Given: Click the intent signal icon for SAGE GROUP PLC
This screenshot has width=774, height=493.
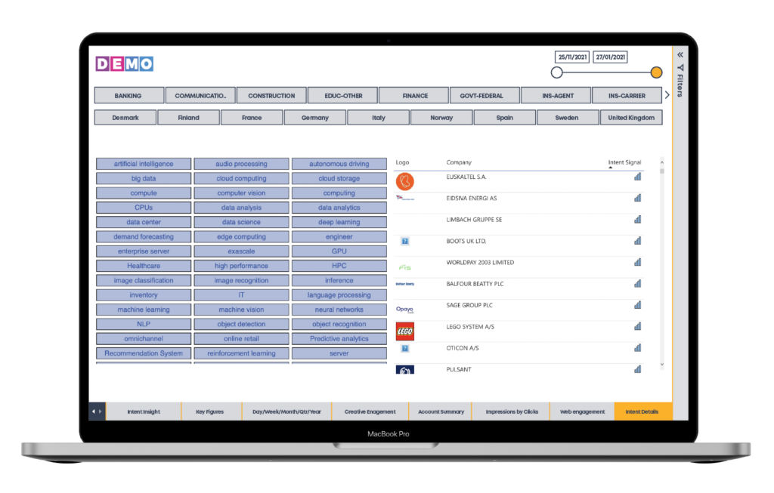Looking at the screenshot, I should (x=637, y=305).
